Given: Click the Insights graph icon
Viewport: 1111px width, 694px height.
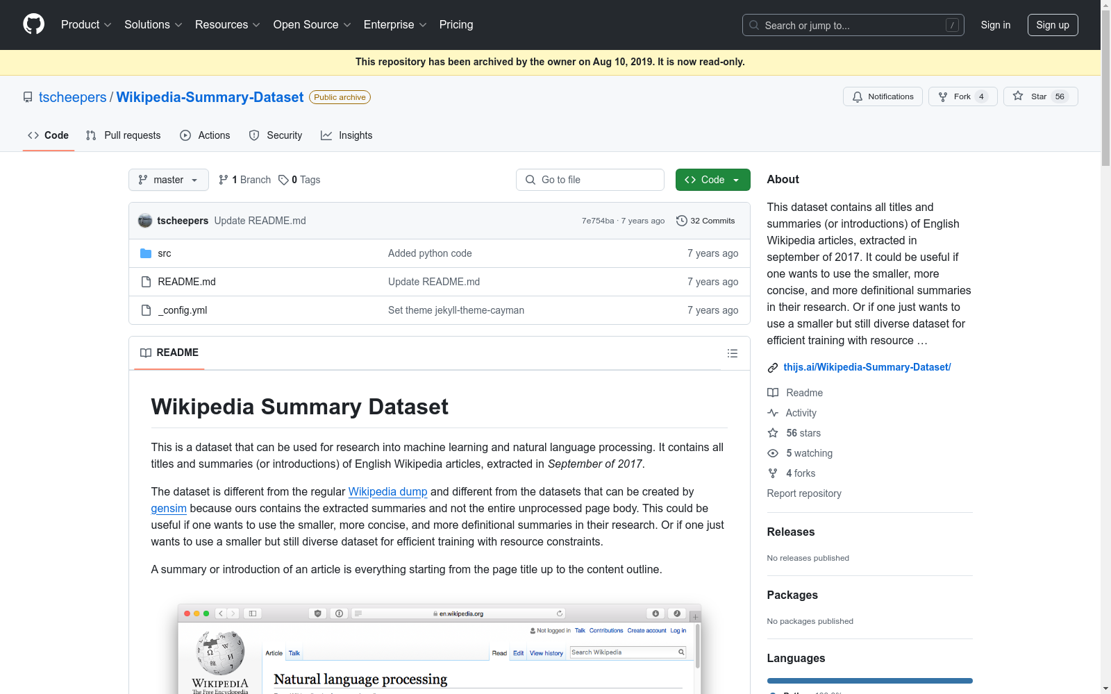Looking at the screenshot, I should tap(326, 135).
